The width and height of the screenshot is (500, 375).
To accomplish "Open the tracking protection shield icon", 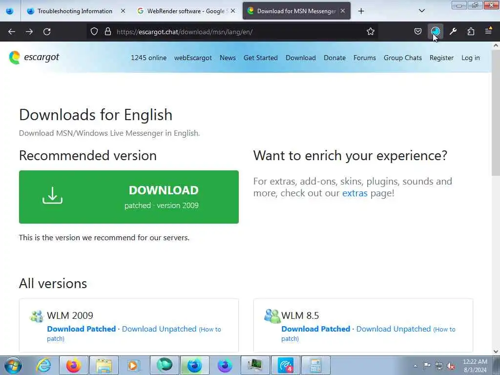I will [x=94, y=32].
